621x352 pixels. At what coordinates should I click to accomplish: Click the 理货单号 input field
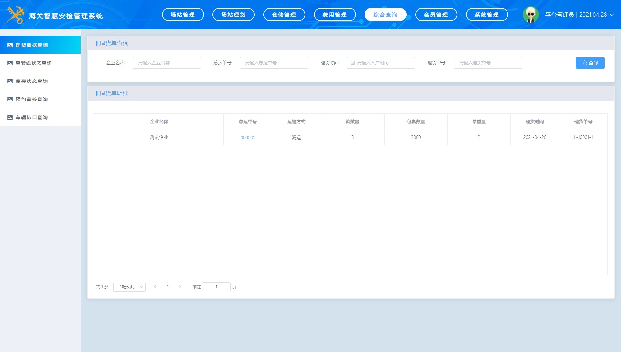487,63
